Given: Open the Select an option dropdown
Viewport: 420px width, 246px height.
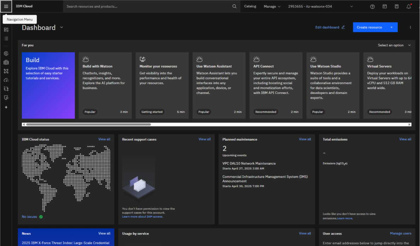Looking at the screenshot, I should click(x=394, y=45).
